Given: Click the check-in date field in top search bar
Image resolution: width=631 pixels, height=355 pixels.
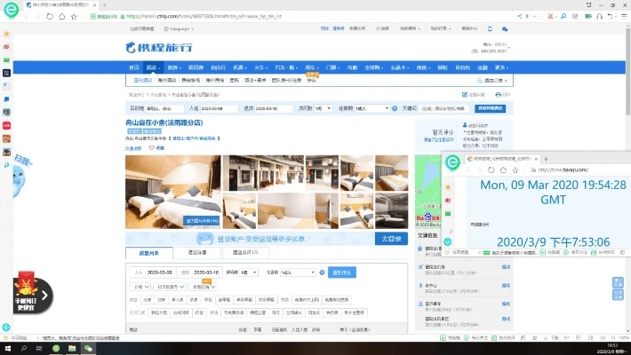Looking at the screenshot, I should 220,108.
